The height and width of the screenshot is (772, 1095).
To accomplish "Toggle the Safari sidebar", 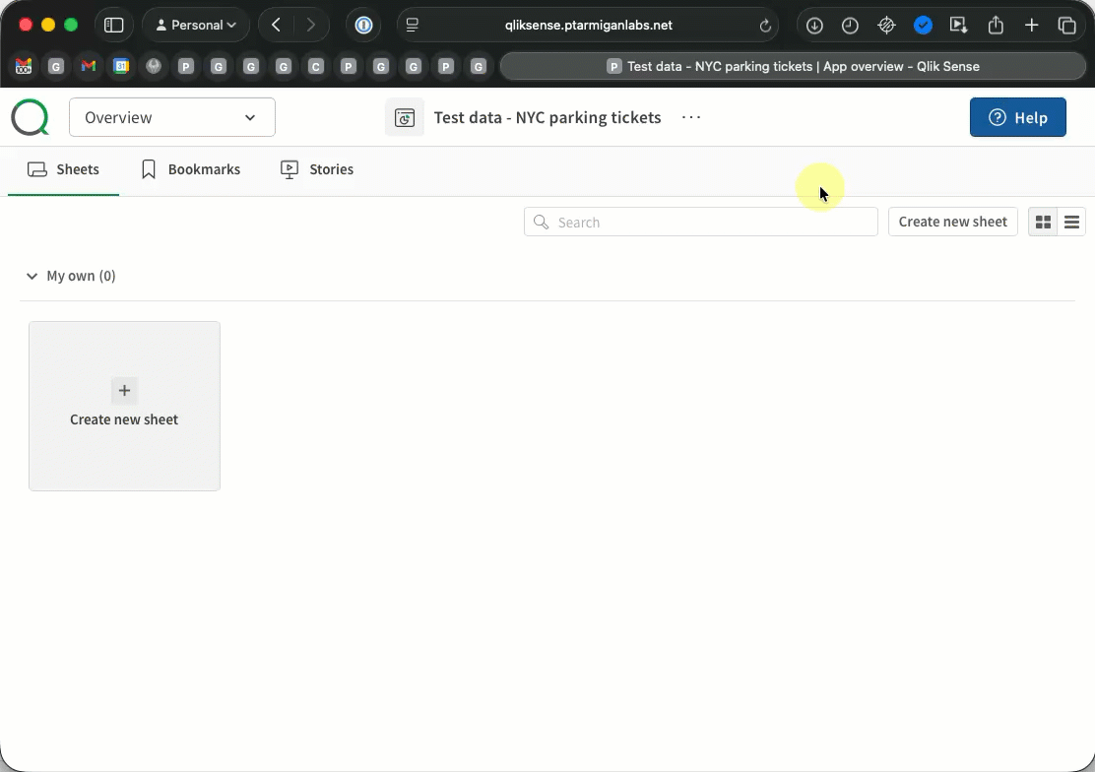I will pos(113,26).
